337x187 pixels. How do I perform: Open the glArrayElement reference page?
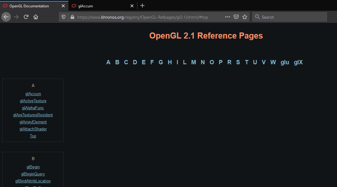(x=33, y=122)
